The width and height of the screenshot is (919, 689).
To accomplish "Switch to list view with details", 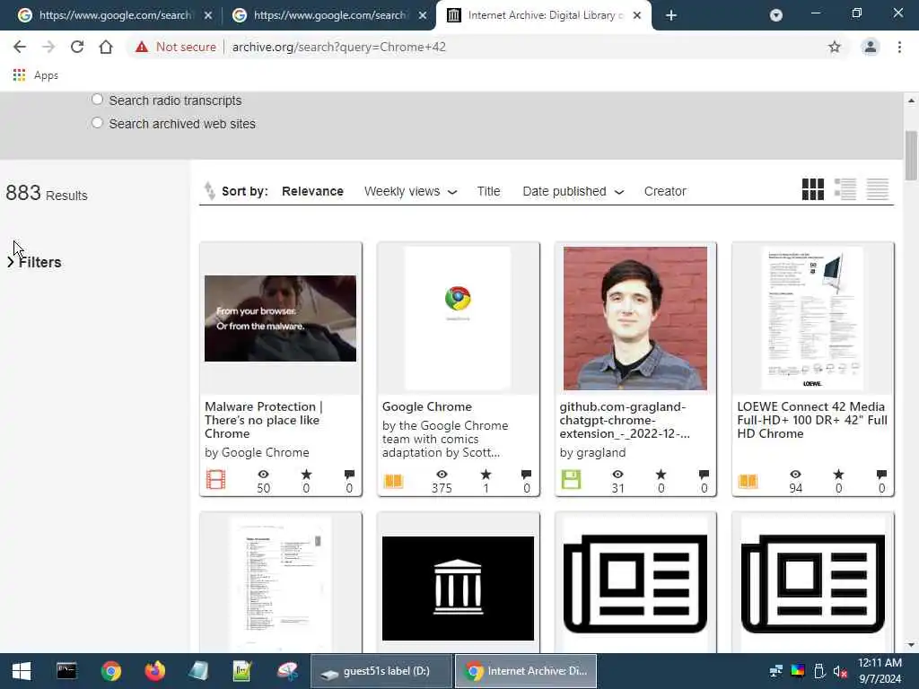I will click(845, 189).
